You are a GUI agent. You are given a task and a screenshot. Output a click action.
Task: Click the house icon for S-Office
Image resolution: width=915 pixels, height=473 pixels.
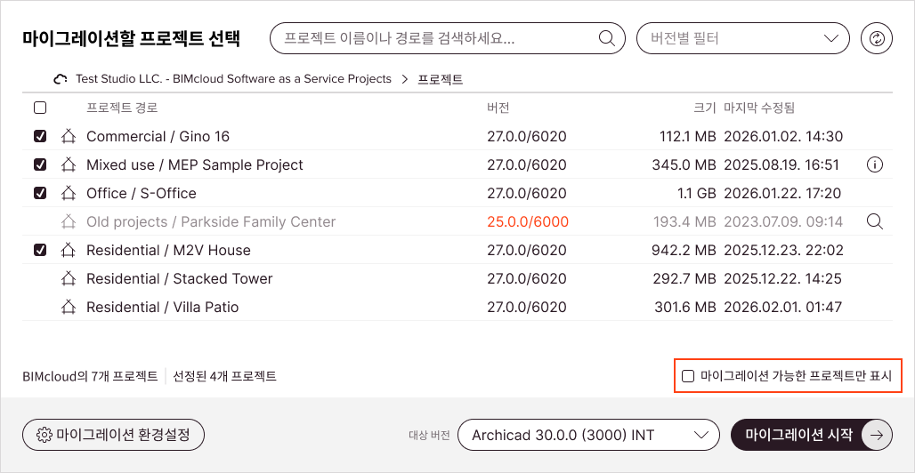click(x=69, y=193)
